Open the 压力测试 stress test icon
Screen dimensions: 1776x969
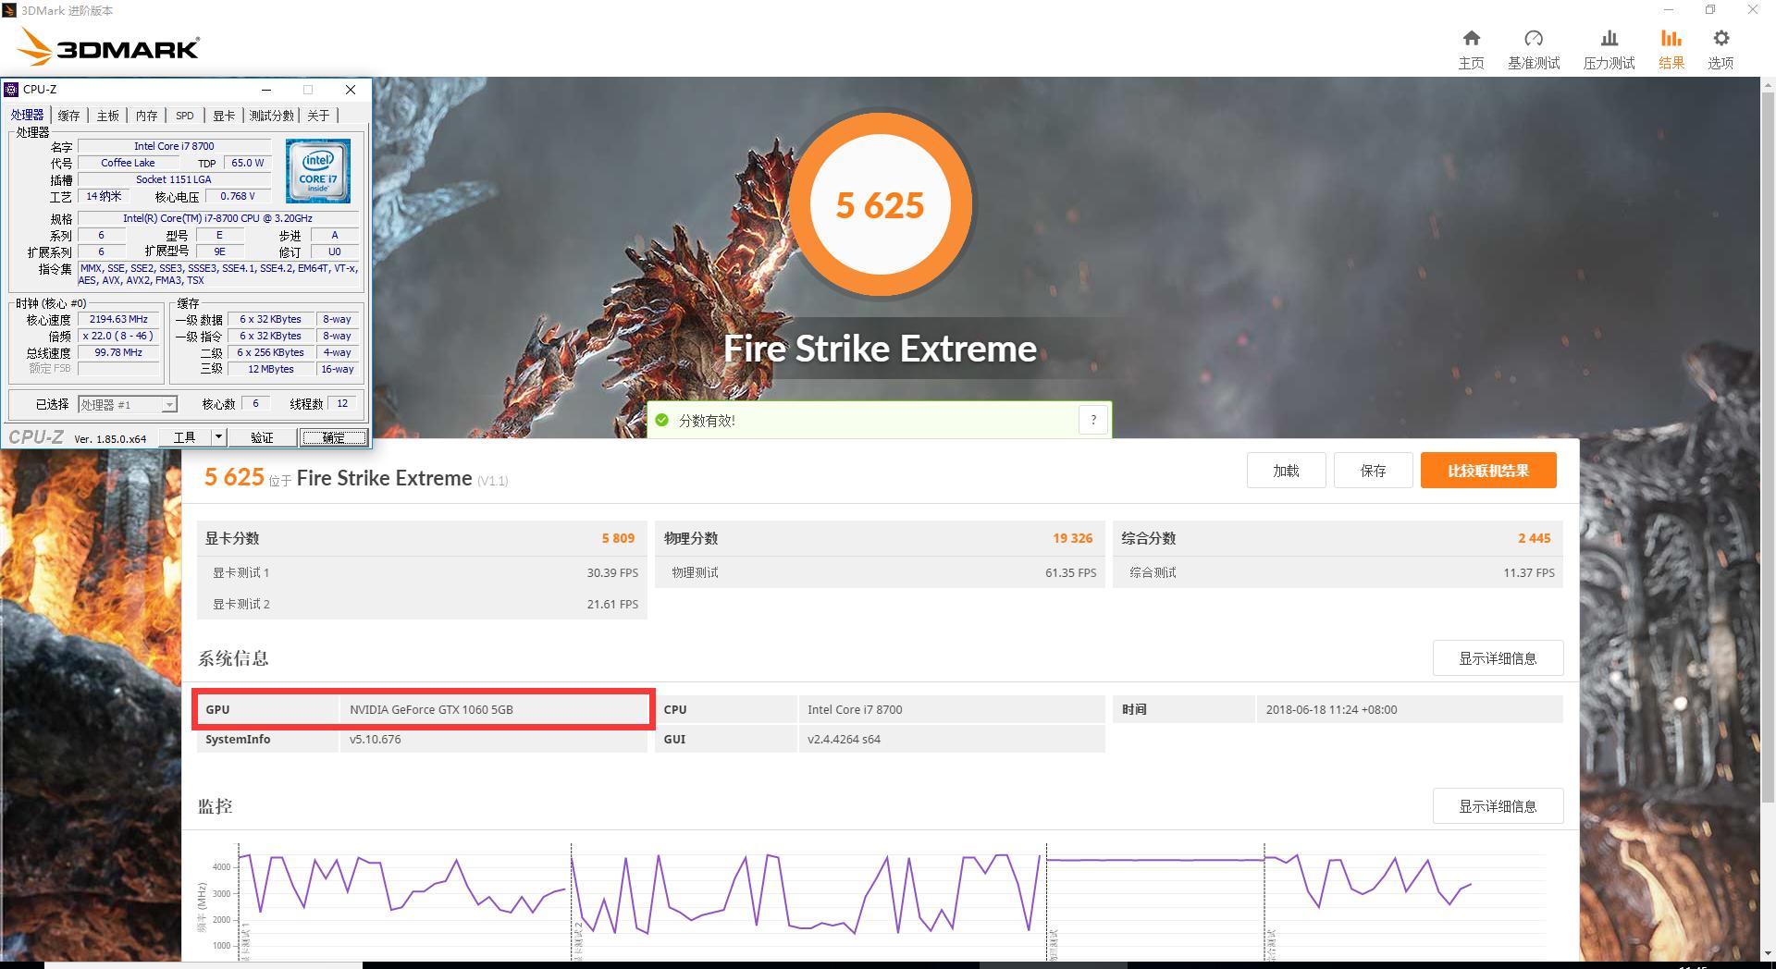(1609, 45)
